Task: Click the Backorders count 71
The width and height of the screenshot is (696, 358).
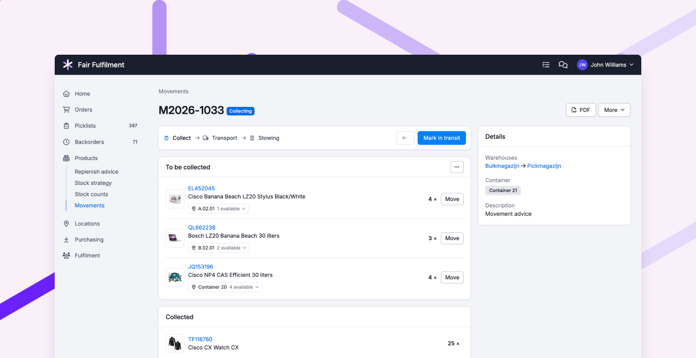Action: click(135, 142)
